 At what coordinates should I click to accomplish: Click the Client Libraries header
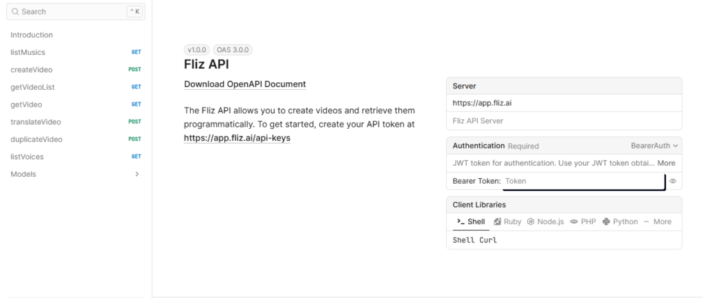[564, 205]
